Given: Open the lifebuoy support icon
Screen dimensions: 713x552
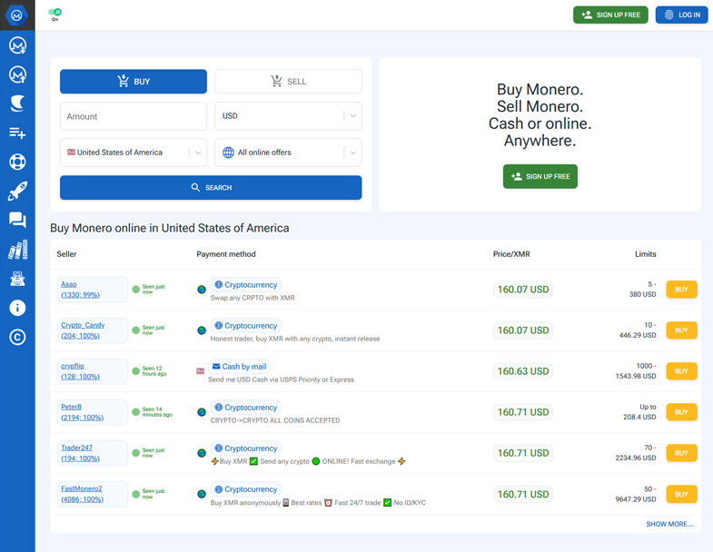Looking at the screenshot, I should (x=17, y=162).
